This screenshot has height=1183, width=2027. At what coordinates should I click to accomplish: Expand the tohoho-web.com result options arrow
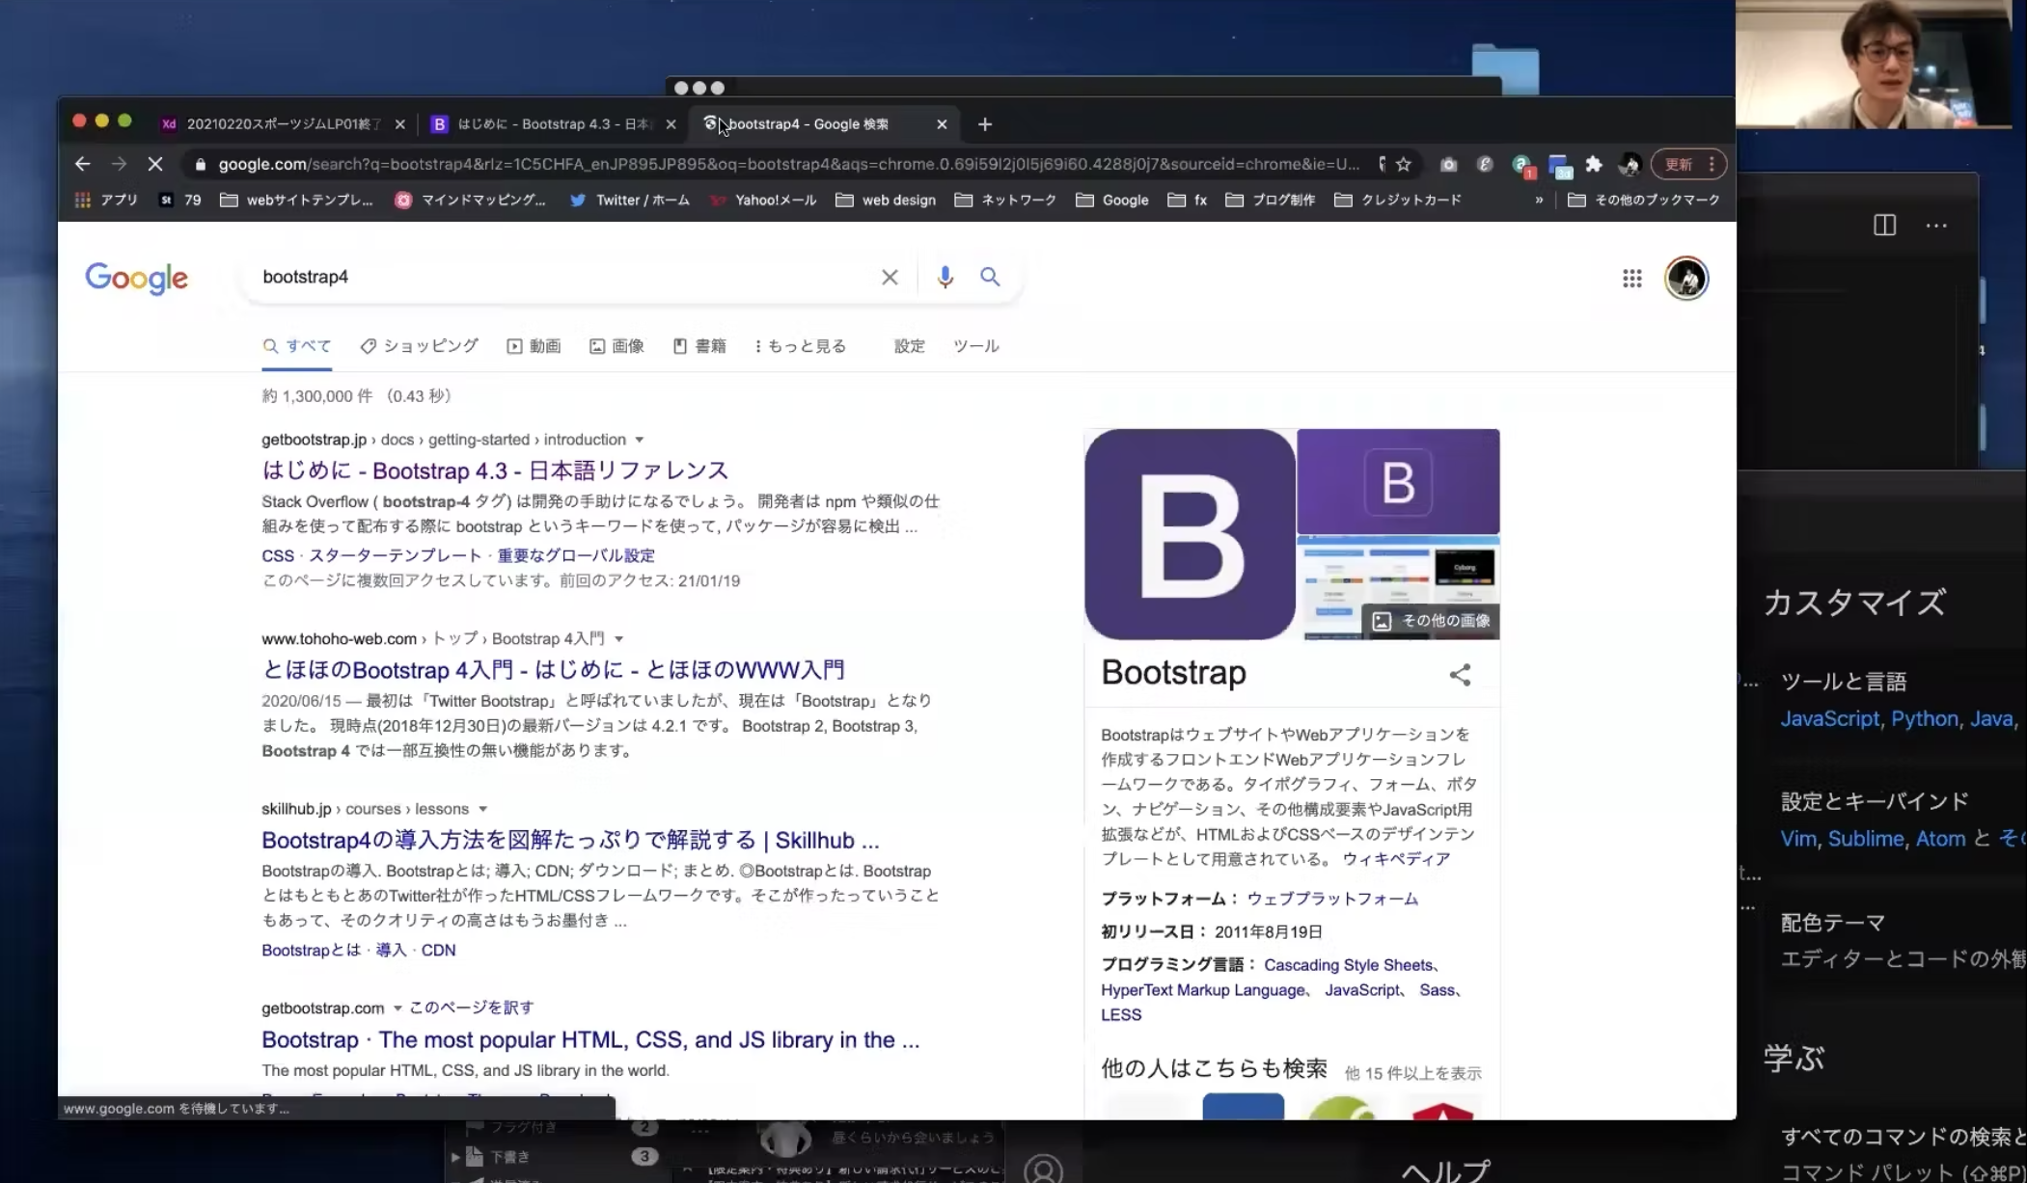pos(618,639)
